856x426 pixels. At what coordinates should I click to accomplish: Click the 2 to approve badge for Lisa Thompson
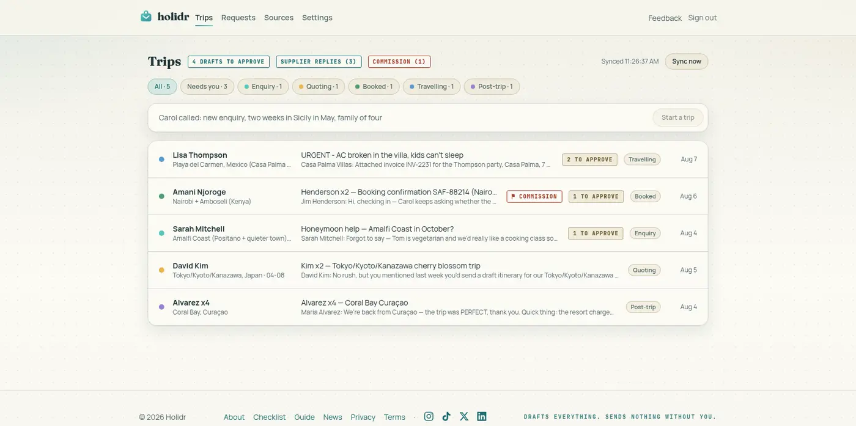589,160
